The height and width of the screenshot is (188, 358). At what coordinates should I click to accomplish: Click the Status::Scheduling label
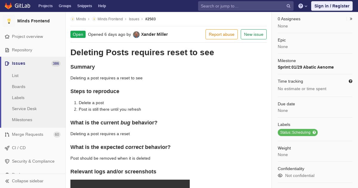click(x=295, y=132)
